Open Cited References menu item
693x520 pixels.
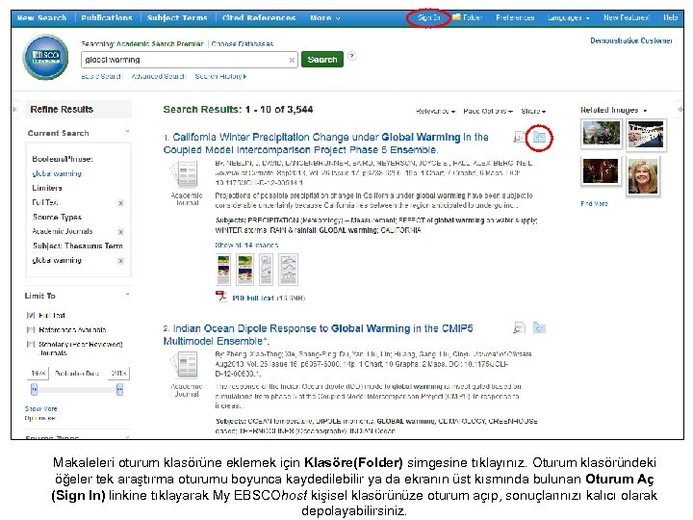point(259,18)
